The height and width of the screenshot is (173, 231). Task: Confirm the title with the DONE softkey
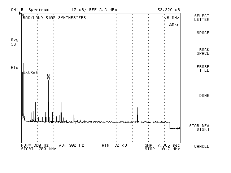point(204,96)
